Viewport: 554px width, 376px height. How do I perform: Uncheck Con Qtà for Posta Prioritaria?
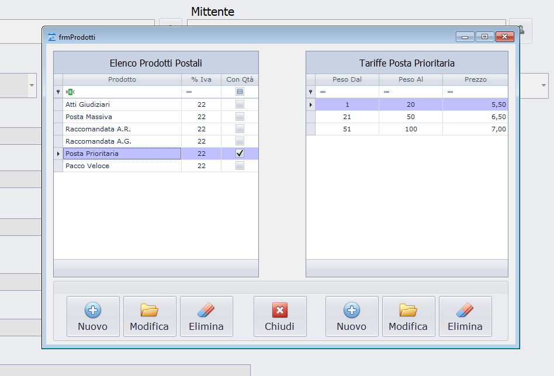pyautogui.click(x=240, y=154)
